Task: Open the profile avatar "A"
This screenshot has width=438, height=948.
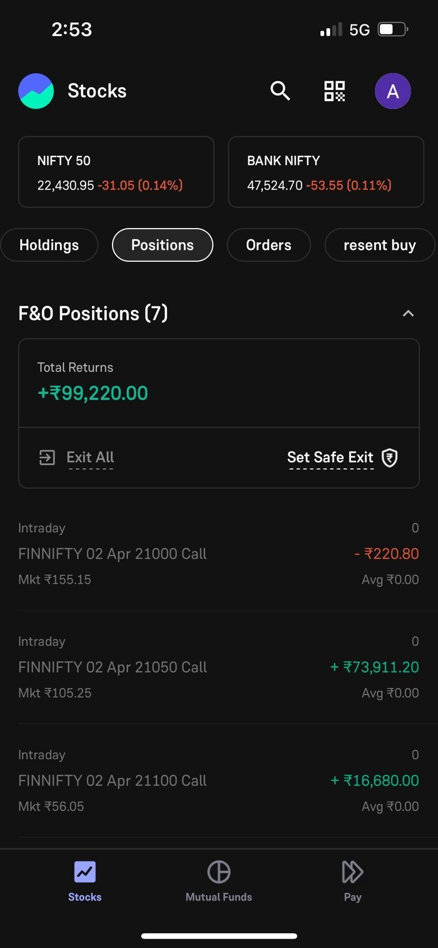Action: click(392, 91)
